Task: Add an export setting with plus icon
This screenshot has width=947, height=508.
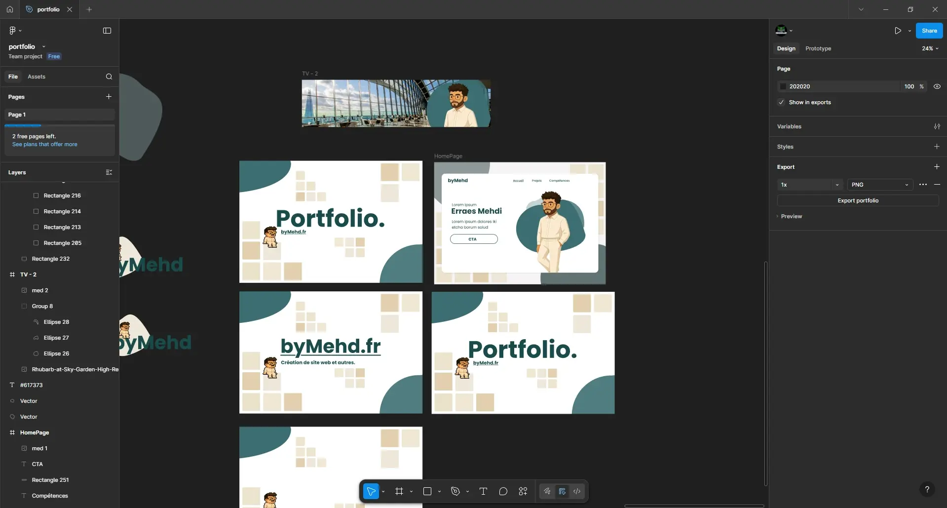Action: click(937, 167)
